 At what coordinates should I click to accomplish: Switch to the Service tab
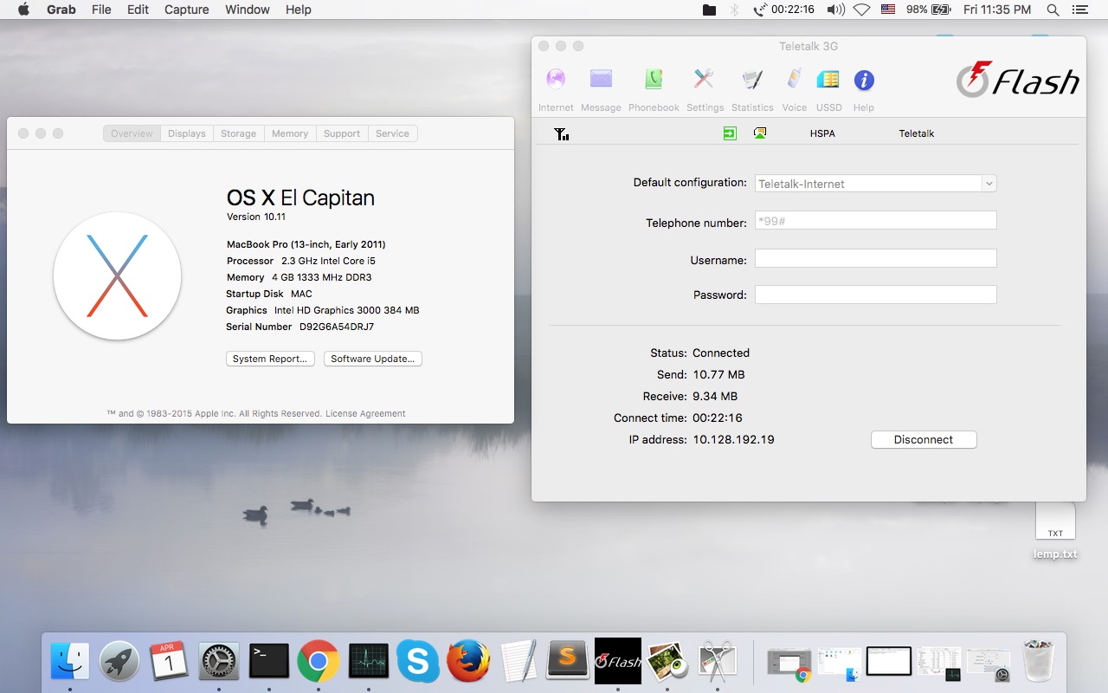(x=392, y=133)
